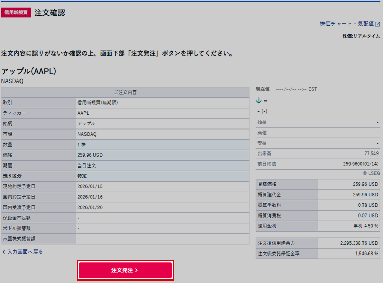Click the 出来高 volume value 77,549
The image size is (383, 283).
[x=371, y=153]
